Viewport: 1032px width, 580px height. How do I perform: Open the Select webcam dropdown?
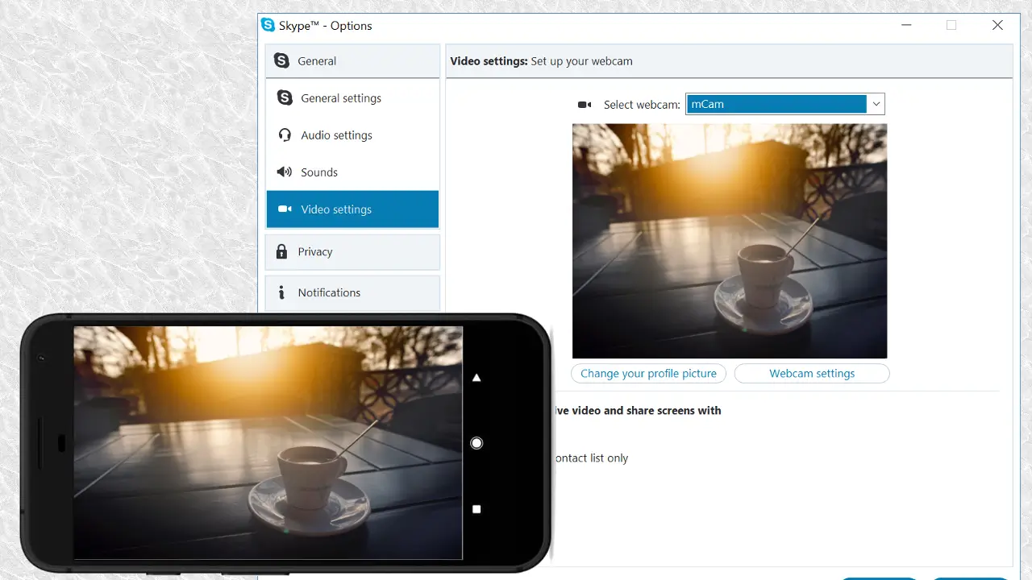coord(876,104)
